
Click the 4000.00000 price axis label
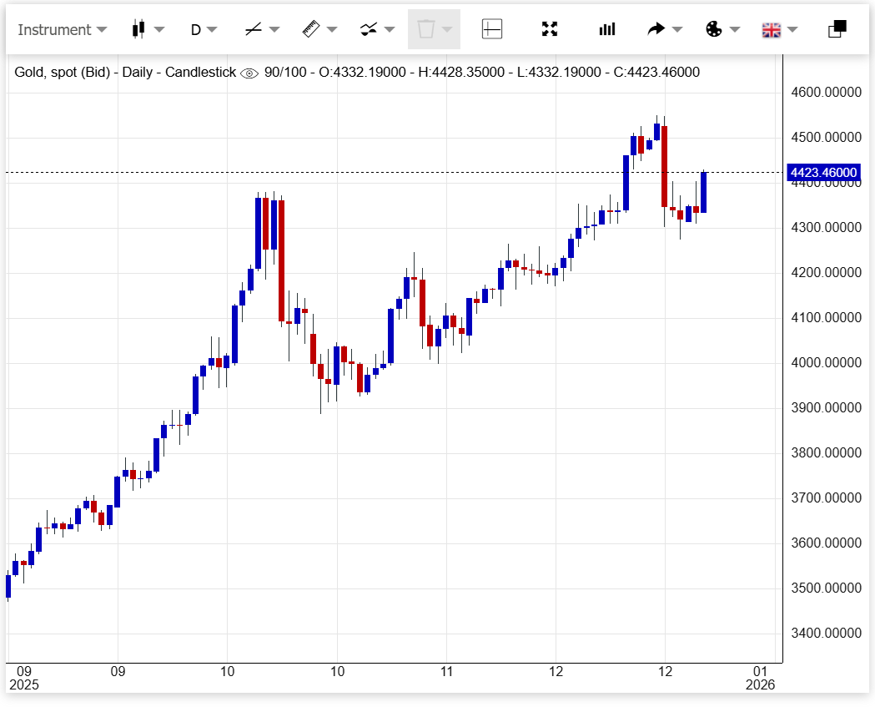(x=825, y=363)
